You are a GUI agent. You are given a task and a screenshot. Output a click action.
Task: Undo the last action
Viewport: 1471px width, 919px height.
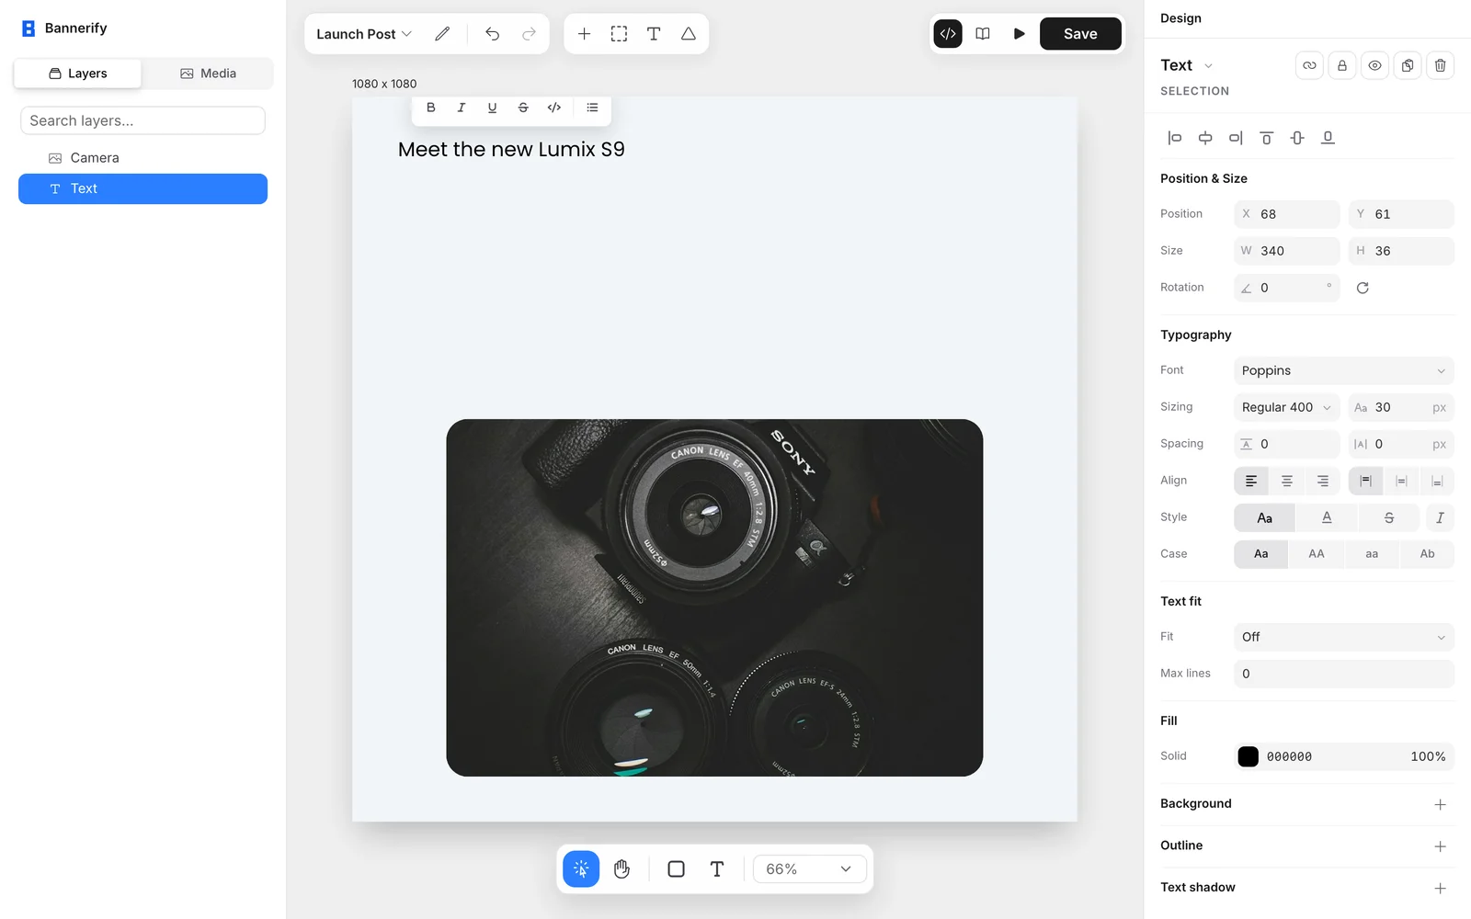[x=493, y=34]
